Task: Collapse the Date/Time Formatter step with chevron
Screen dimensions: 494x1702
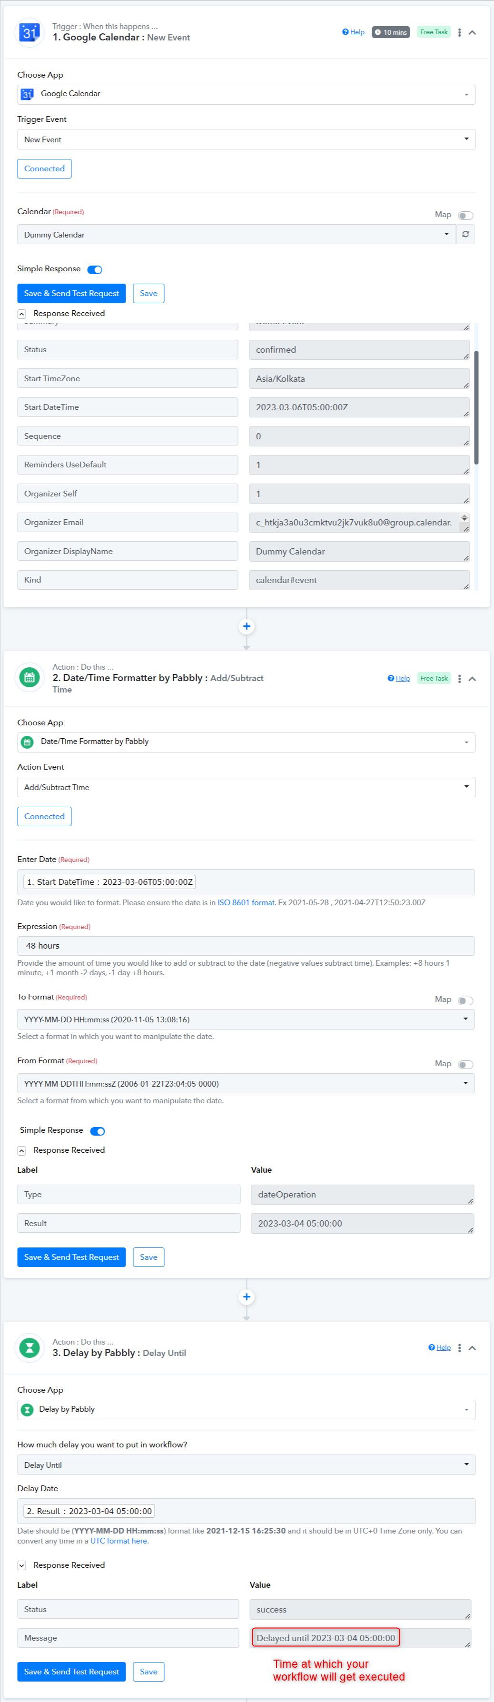Action: pyautogui.click(x=473, y=679)
